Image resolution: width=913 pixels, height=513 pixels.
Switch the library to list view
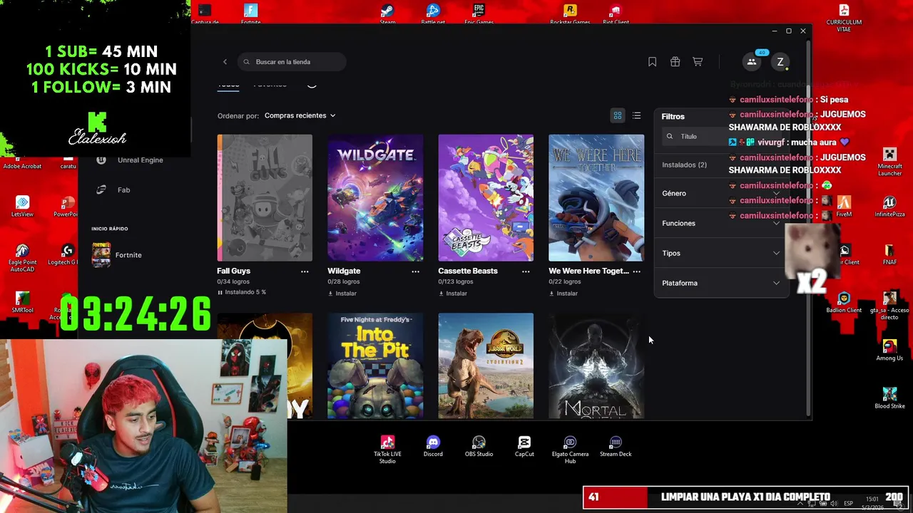coord(636,115)
